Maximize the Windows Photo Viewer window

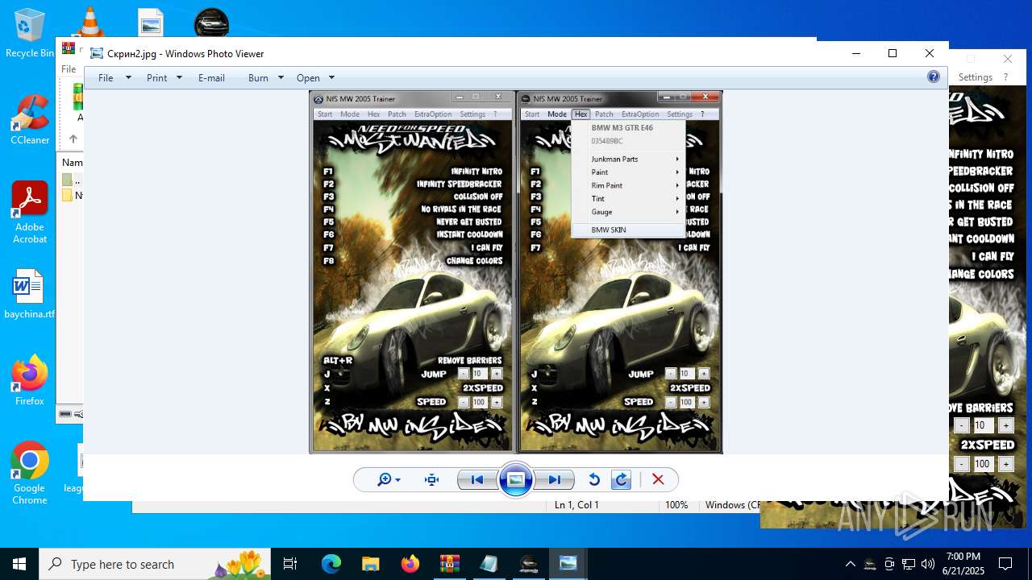[893, 53]
